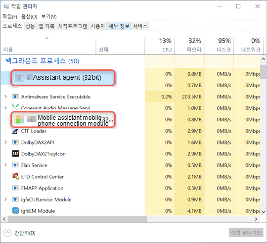Click the DolbyDAX2API process icon
This screenshot has height=243, width=267.
(x=15, y=143)
